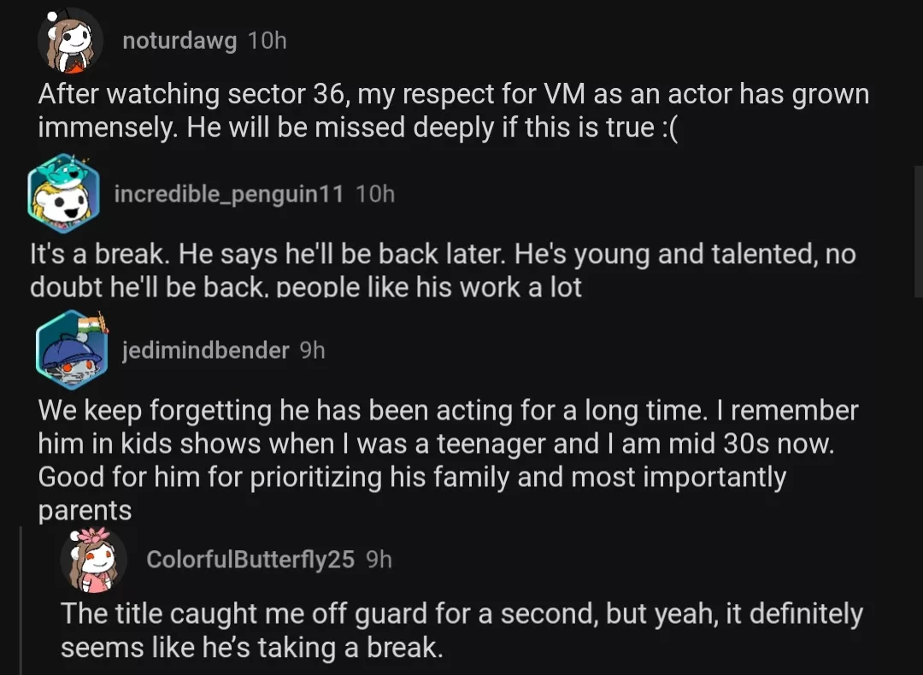Click the 10h timestamp beside noturdawg

tap(267, 41)
